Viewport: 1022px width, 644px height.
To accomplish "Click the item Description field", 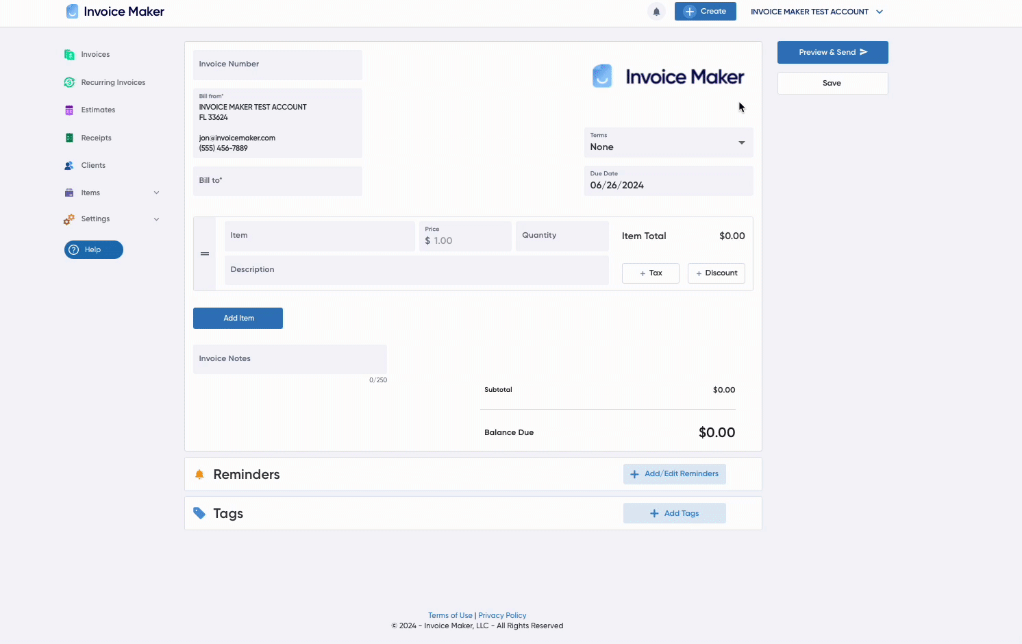I will [x=416, y=271].
